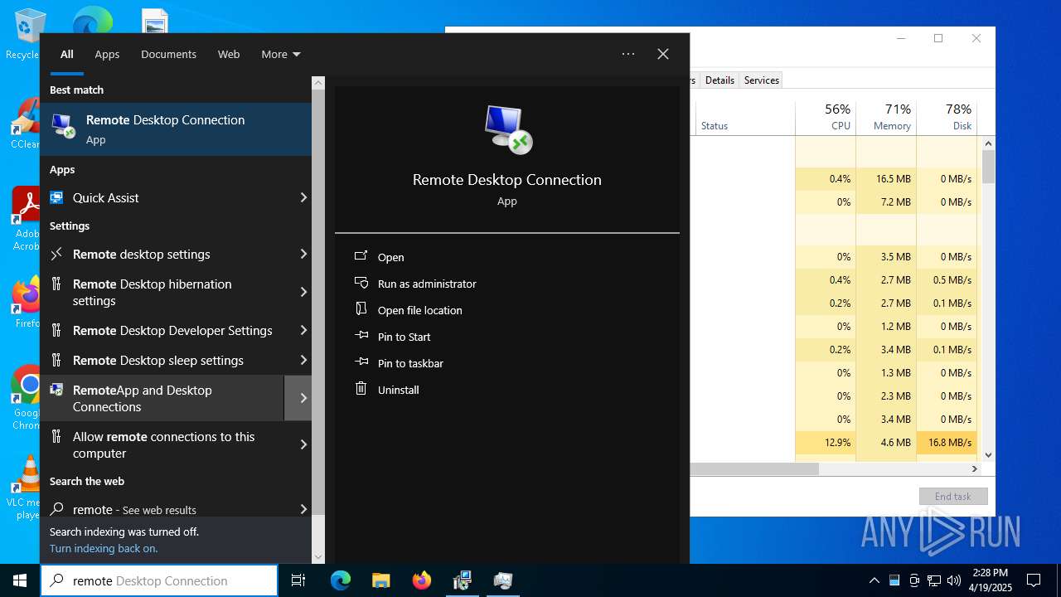Viewport: 1061px width, 597px height.
Task: Open the Details tab in Task Manager
Action: pyautogui.click(x=719, y=80)
